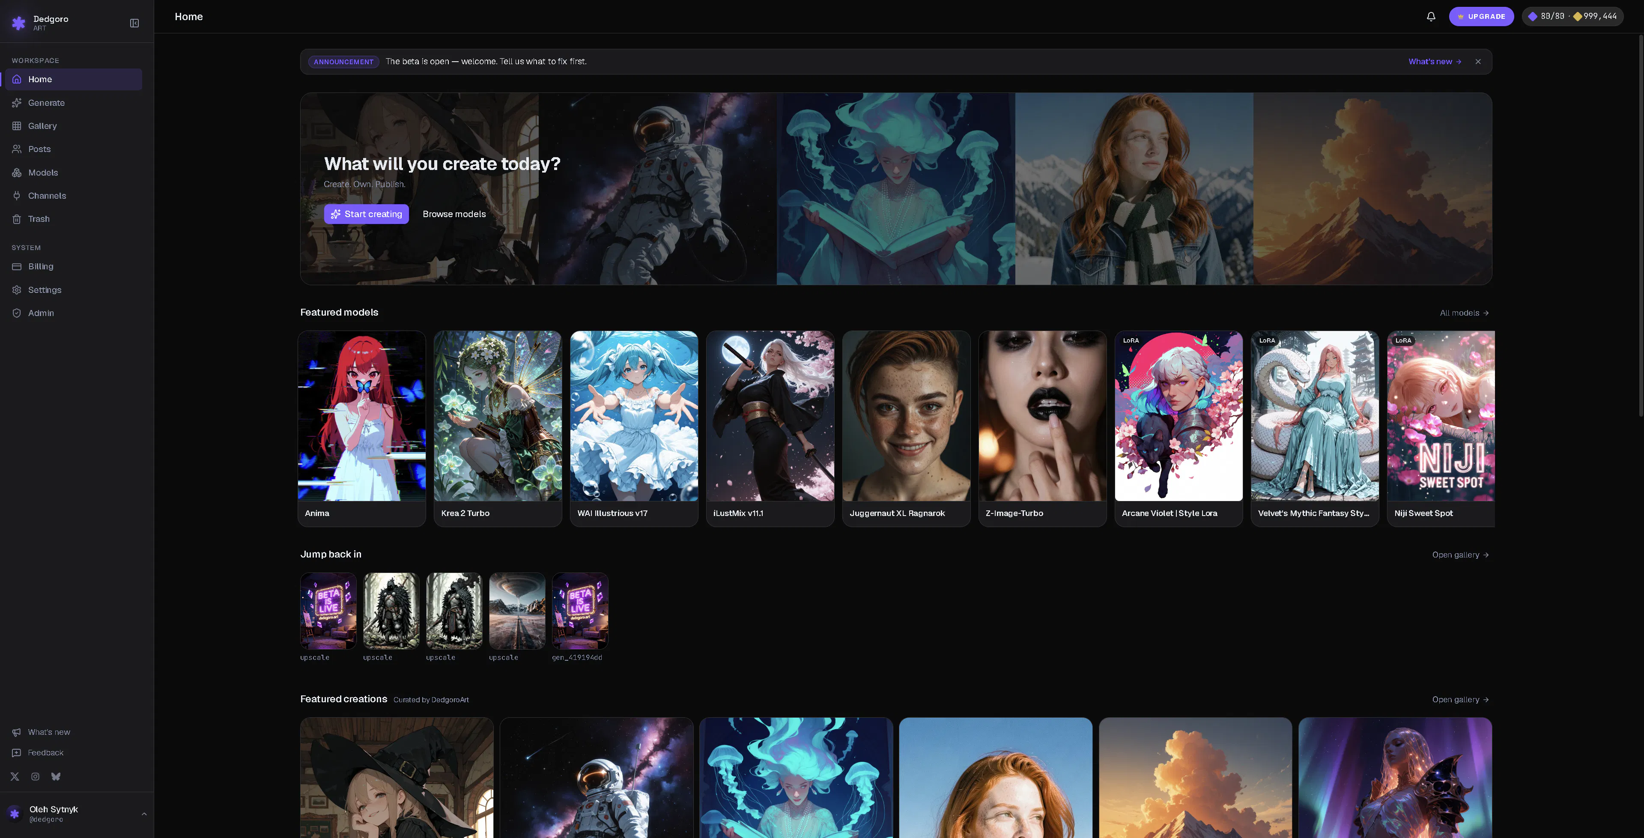Open the Trash section
The height and width of the screenshot is (838, 1644).
[73, 219]
